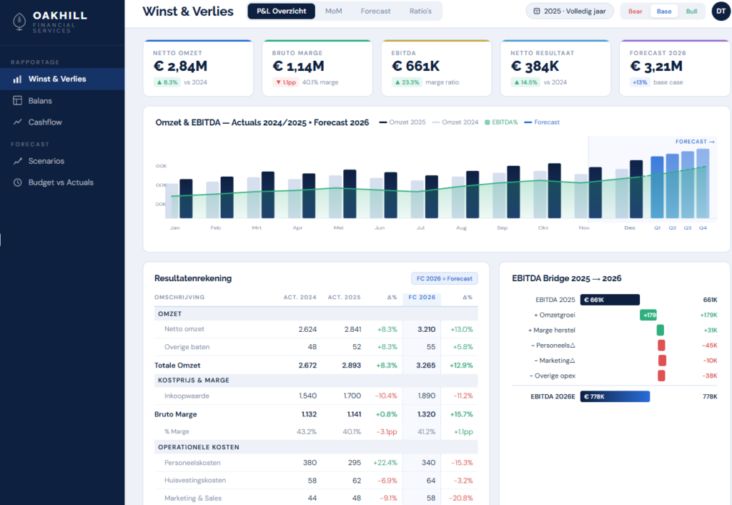732x505 pixels.
Task: Click the Balans table icon in sidebar
Action: [x=17, y=101]
